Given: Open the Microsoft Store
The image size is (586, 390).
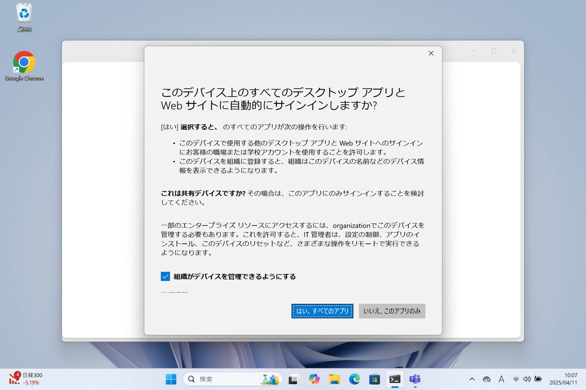Looking at the screenshot, I should tap(374, 379).
